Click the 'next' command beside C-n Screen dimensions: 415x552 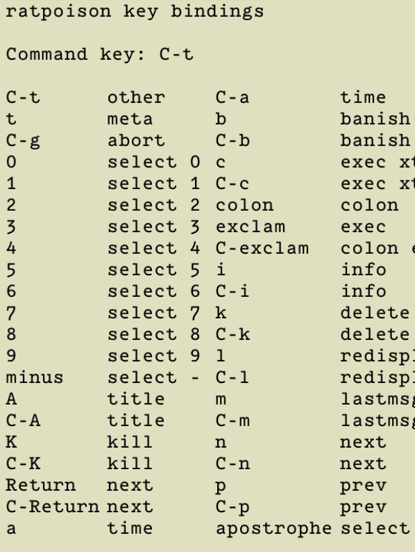(363, 464)
